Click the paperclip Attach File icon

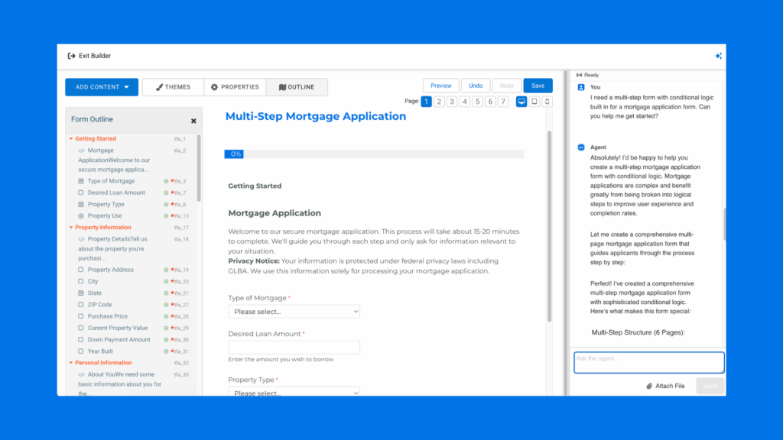point(649,386)
